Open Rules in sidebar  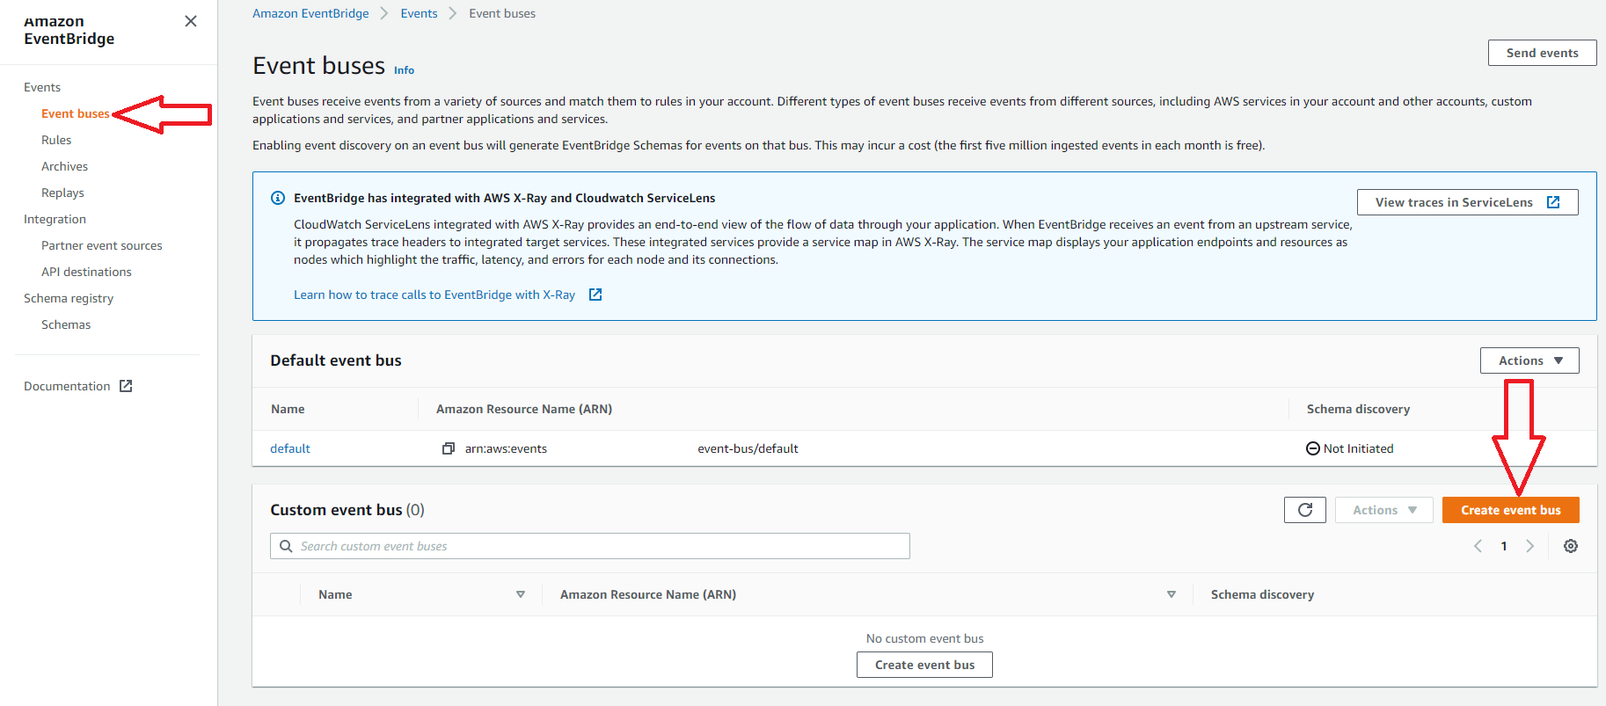56,140
